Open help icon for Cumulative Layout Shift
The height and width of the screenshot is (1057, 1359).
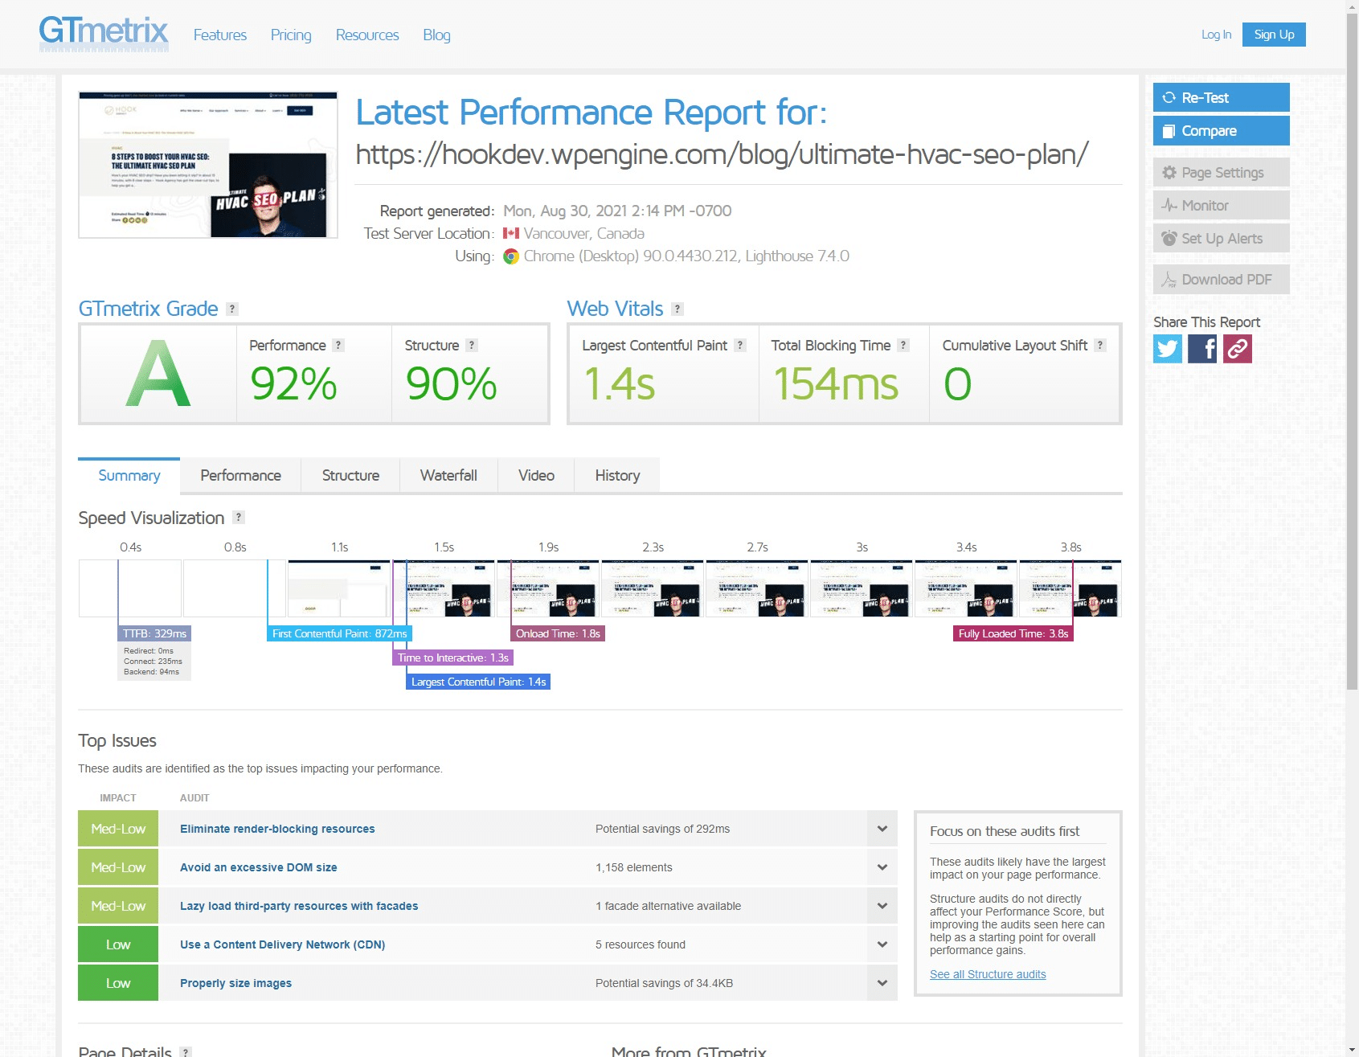click(x=1100, y=346)
